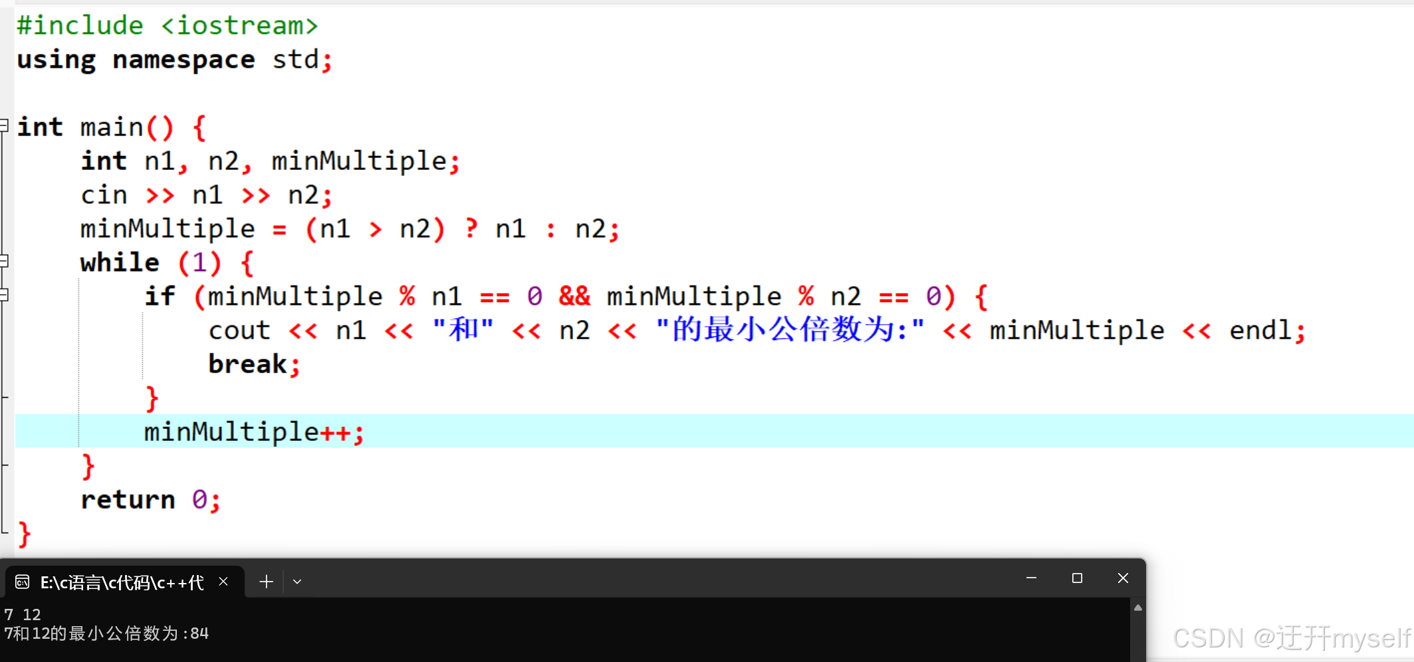Click terminal output '7和12的最小公倍数为:84'
This screenshot has width=1414, height=662.
point(106,633)
